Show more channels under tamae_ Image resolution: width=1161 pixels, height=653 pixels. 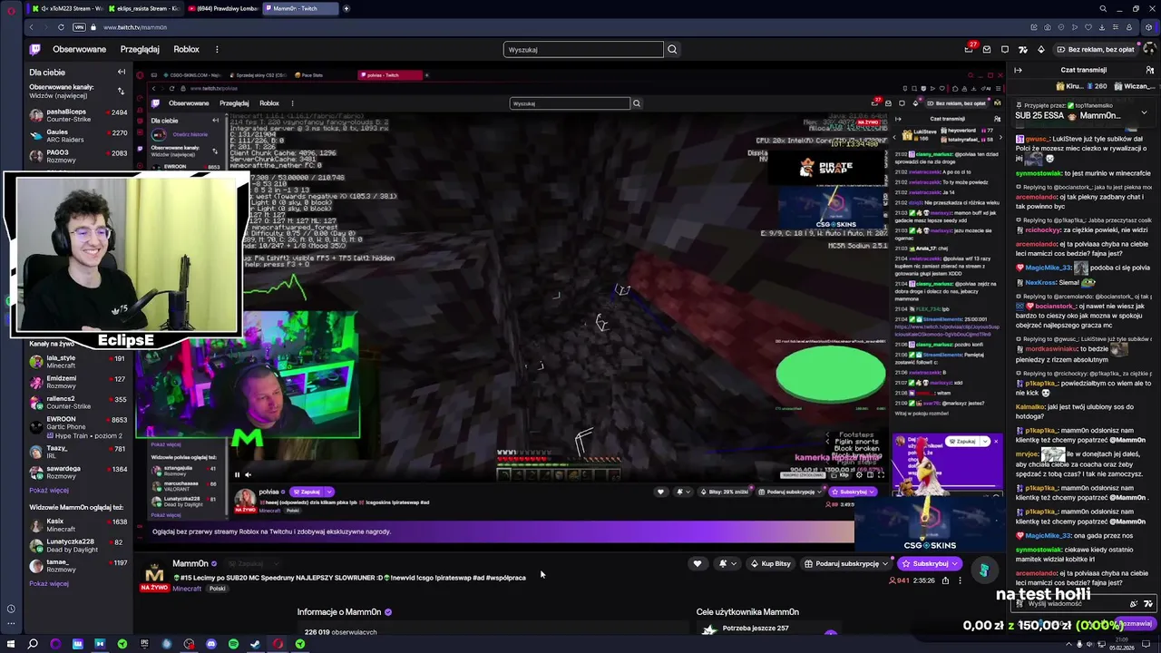(49, 583)
